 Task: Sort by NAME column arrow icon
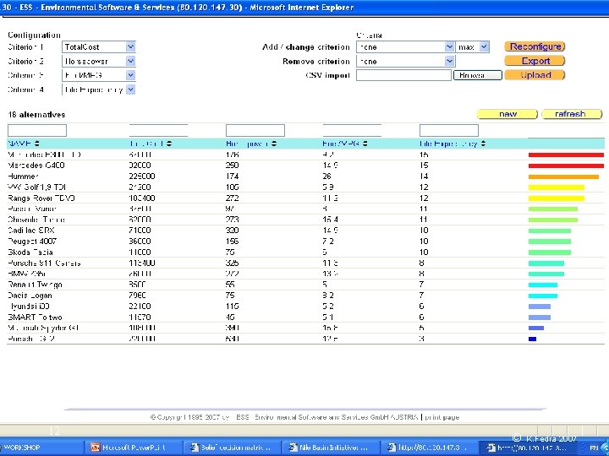coord(37,144)
